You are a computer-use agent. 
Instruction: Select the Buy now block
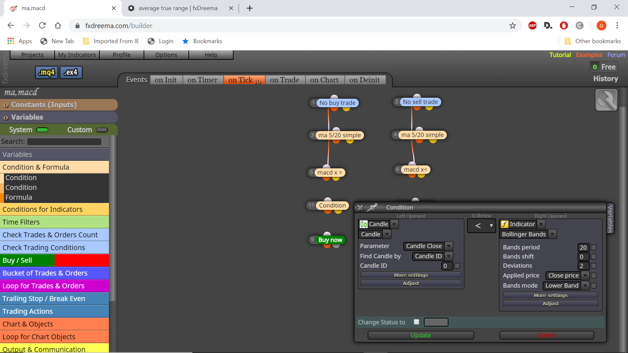[x=330, y=240]
